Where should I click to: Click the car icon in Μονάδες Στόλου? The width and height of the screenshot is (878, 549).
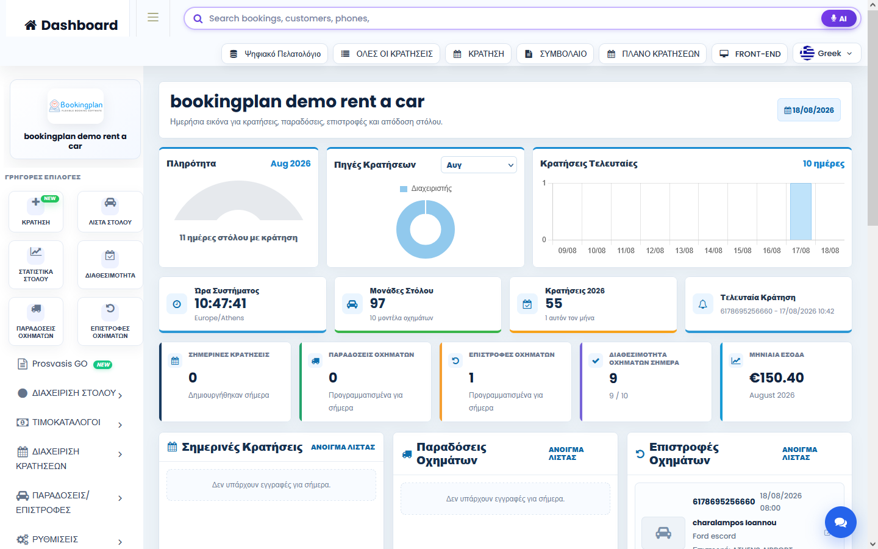(x=352, y=304)
